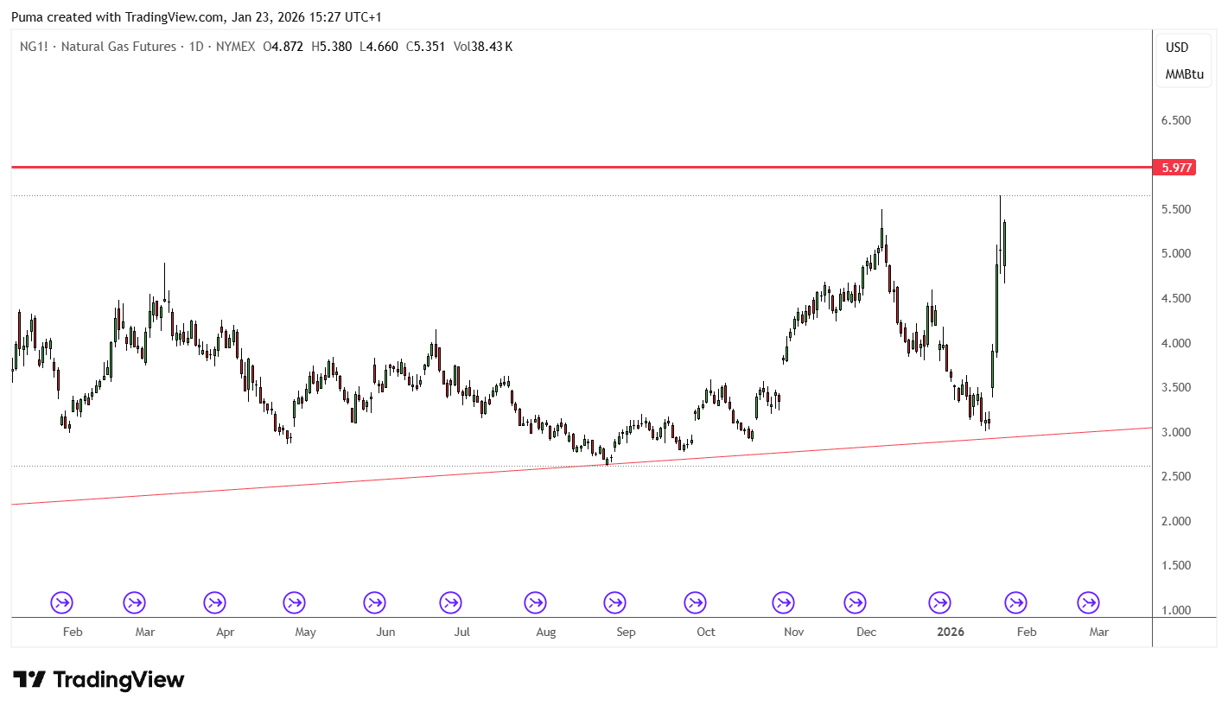Image resolution: width=1228 pixels, height=712 pixels.
Task: Click the roll icon near Mar before Apr
Action: [134, 602]
